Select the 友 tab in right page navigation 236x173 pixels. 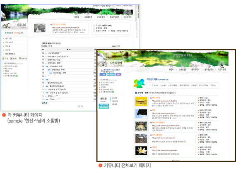(x=222, y=65)
